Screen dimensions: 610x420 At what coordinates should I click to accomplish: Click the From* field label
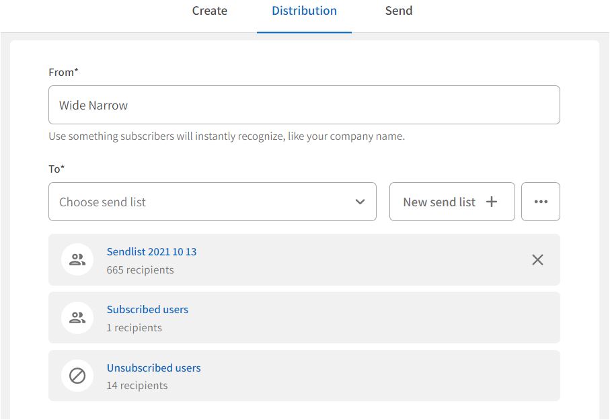[63, 72]
